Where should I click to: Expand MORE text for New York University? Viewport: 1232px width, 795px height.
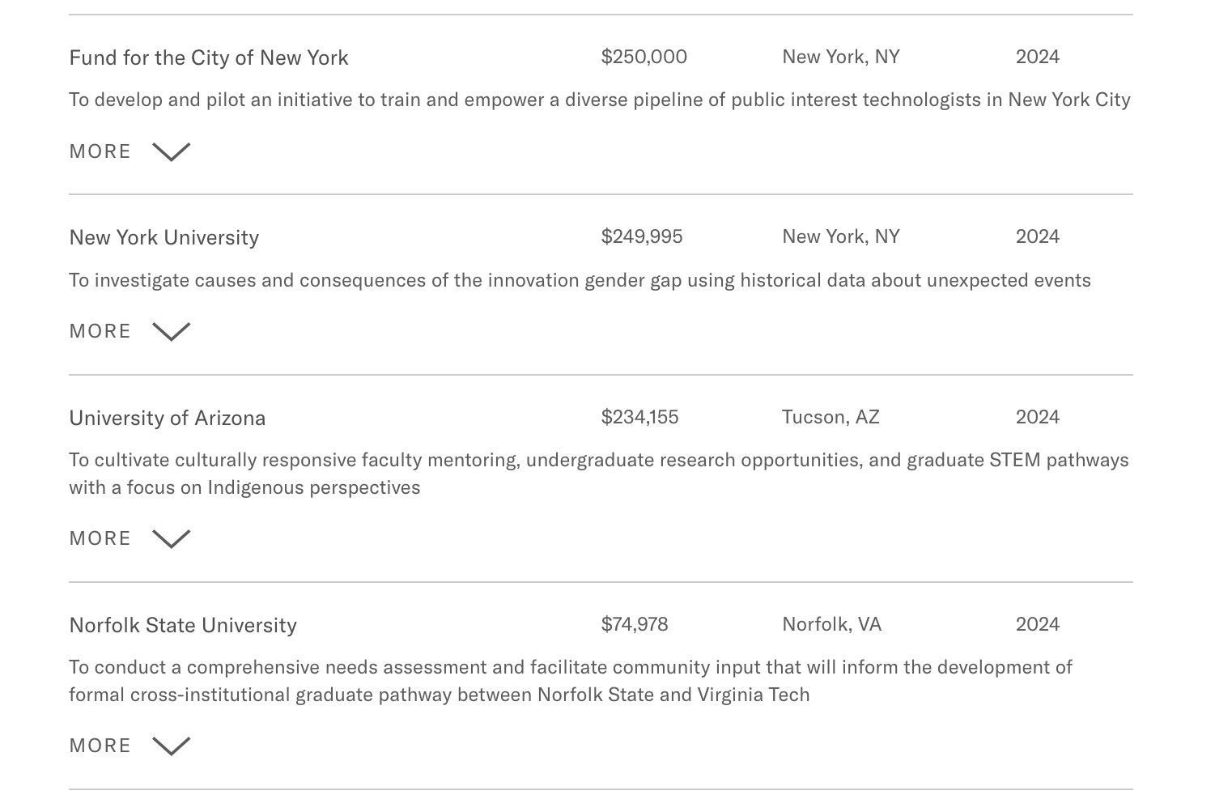click(x=100, y=331)
